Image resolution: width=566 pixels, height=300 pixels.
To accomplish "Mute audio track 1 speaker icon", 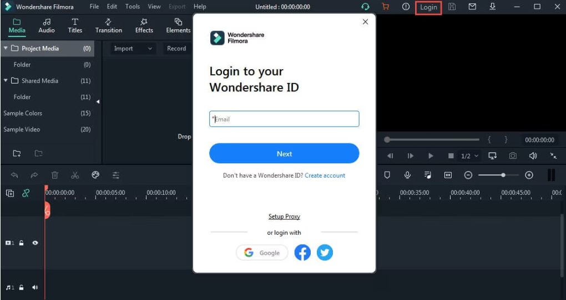I will (35, 287).
